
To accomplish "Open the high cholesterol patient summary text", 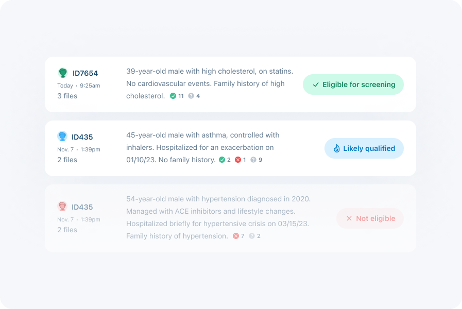I will tap(210, 83).
